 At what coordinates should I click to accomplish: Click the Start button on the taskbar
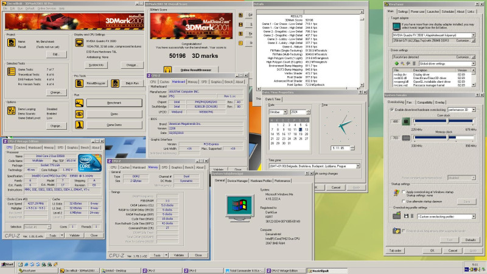[7, 264]
